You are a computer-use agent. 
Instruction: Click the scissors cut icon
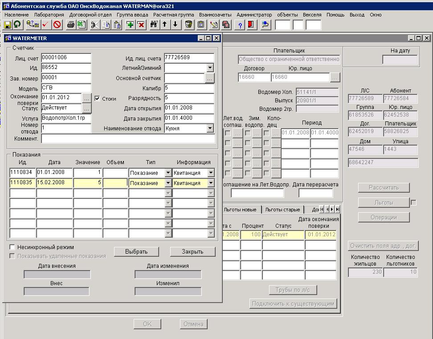coord(94,24)
